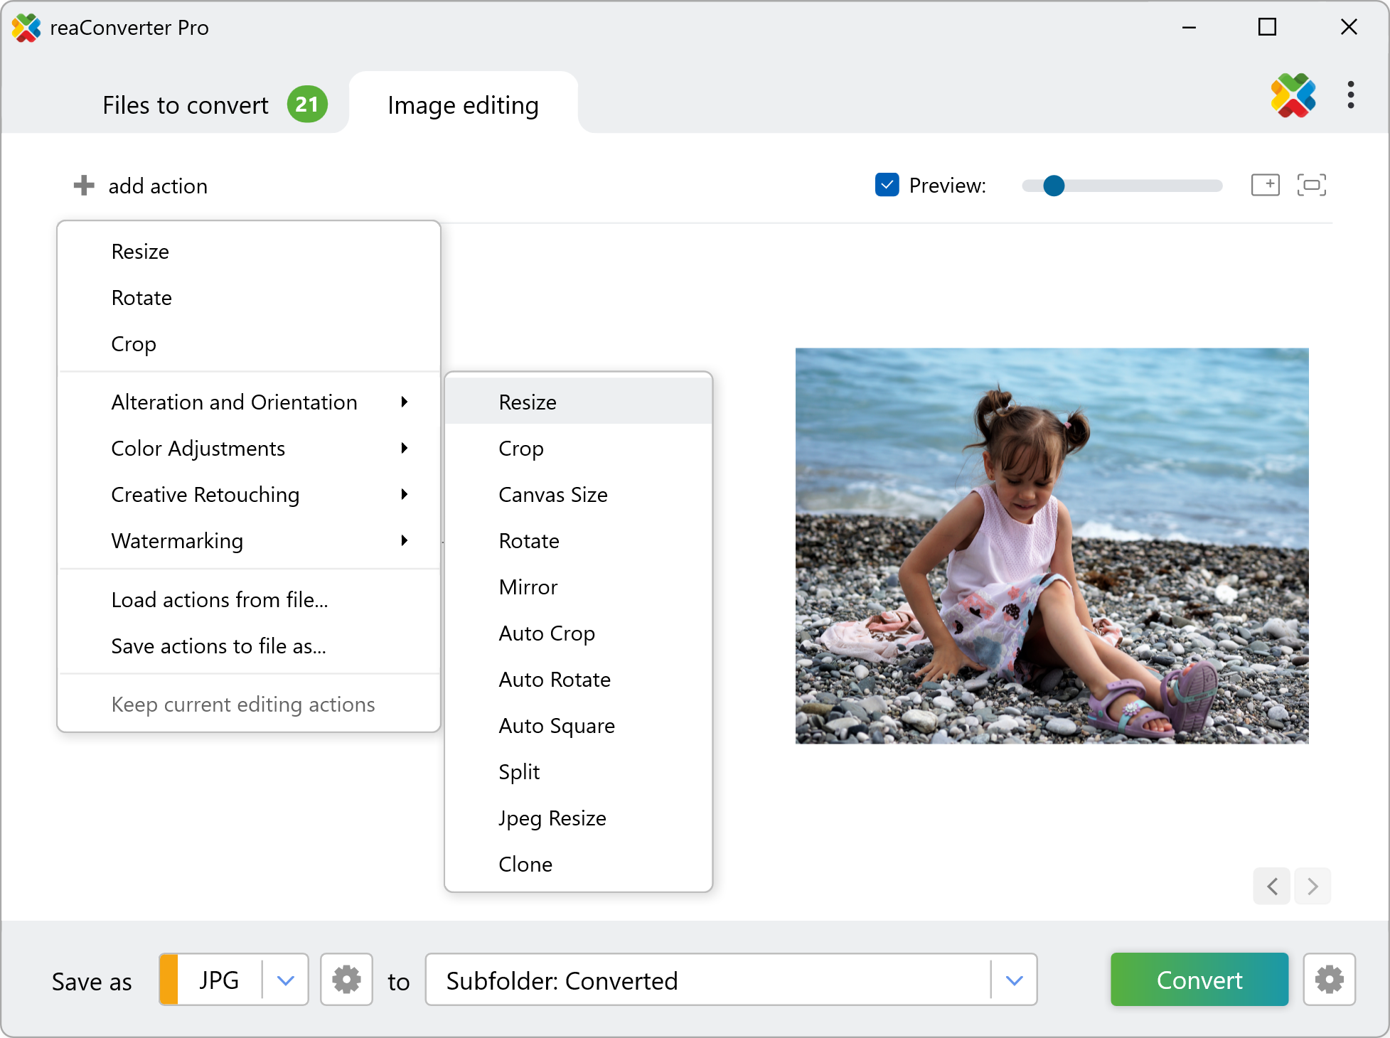Click the fit-to-window preview icon

click(x=1311, y=185)
